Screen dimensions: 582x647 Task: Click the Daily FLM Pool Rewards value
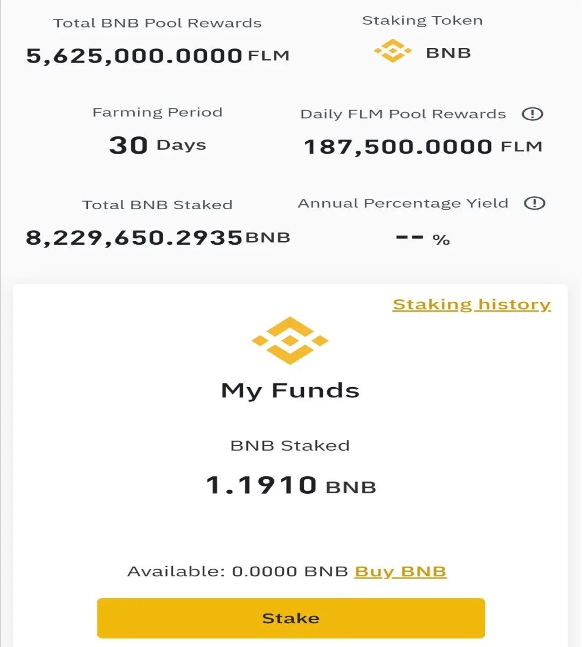[423, 147]
